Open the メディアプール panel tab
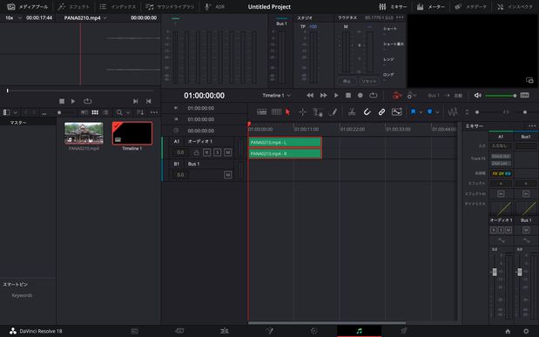This screenshot has height=337, width=539. [28, 7]
